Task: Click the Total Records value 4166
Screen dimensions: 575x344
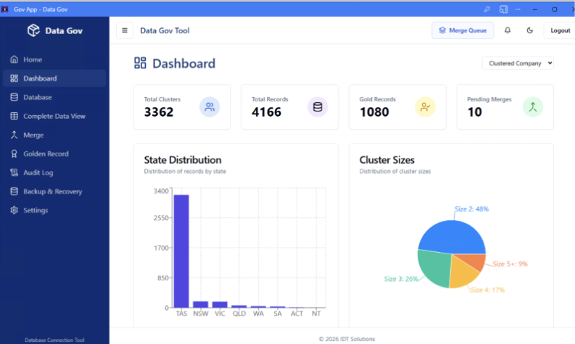Action: pyautogui.click(x=266, y=112)
